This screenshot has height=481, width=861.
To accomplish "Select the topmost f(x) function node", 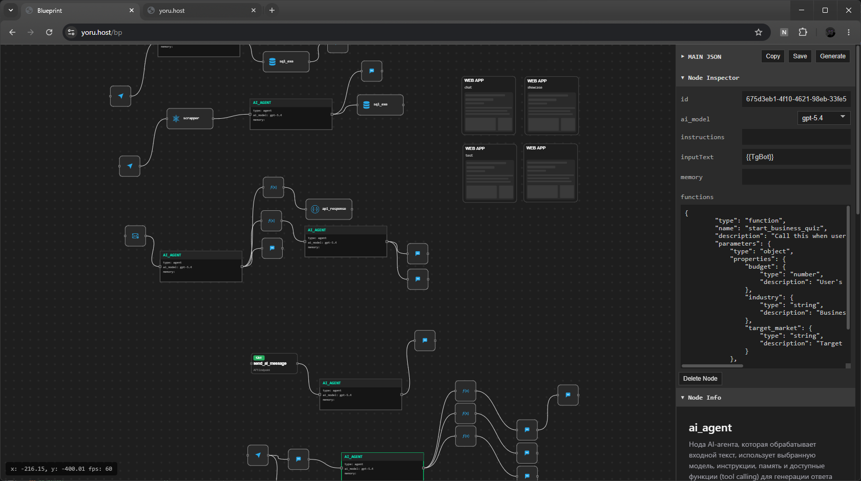I will [x=273, y=187].
